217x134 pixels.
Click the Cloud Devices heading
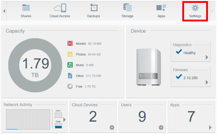pyautogui.click(x=85, y=105)
